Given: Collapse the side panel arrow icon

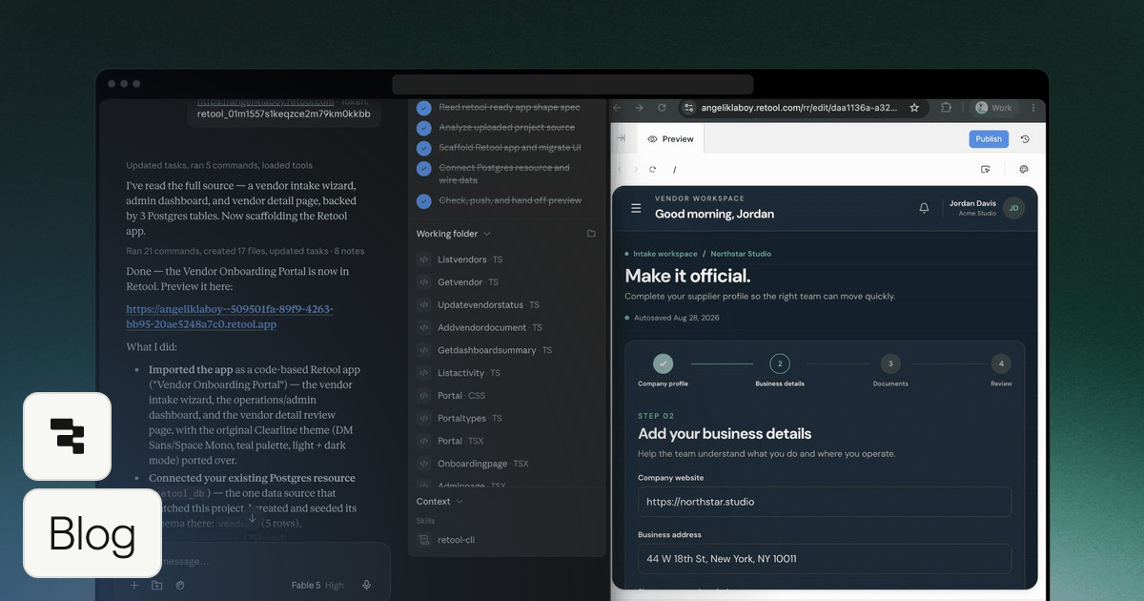Looking at the screenshot, I should 621,138.
